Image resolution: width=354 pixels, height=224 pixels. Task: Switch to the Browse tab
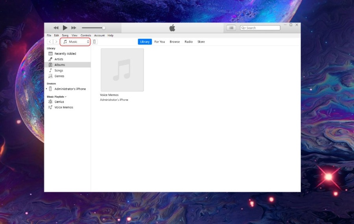175,42
